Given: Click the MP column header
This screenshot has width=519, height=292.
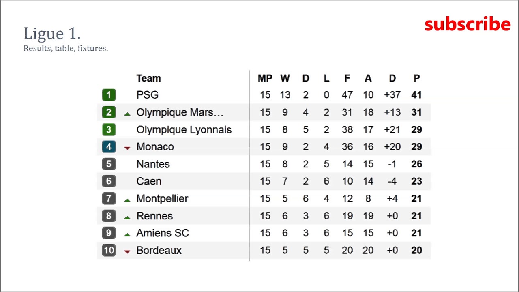Looking at the screenshot, I should pos(265,78).
